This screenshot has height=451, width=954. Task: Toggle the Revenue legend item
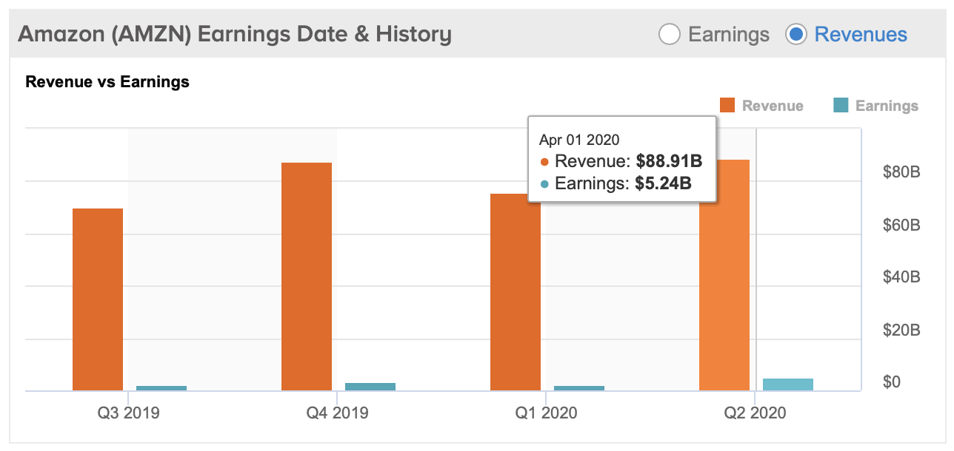(761, 106)
